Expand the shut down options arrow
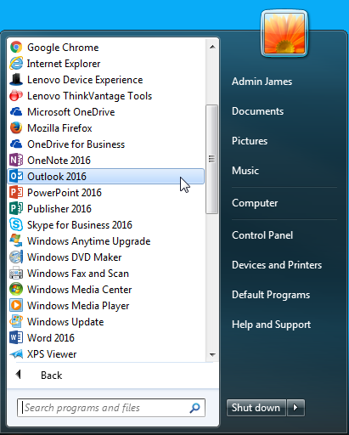 (296, 408)
